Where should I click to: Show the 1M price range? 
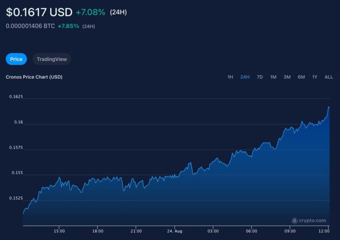pyautogui.click(x=273, y=77)
